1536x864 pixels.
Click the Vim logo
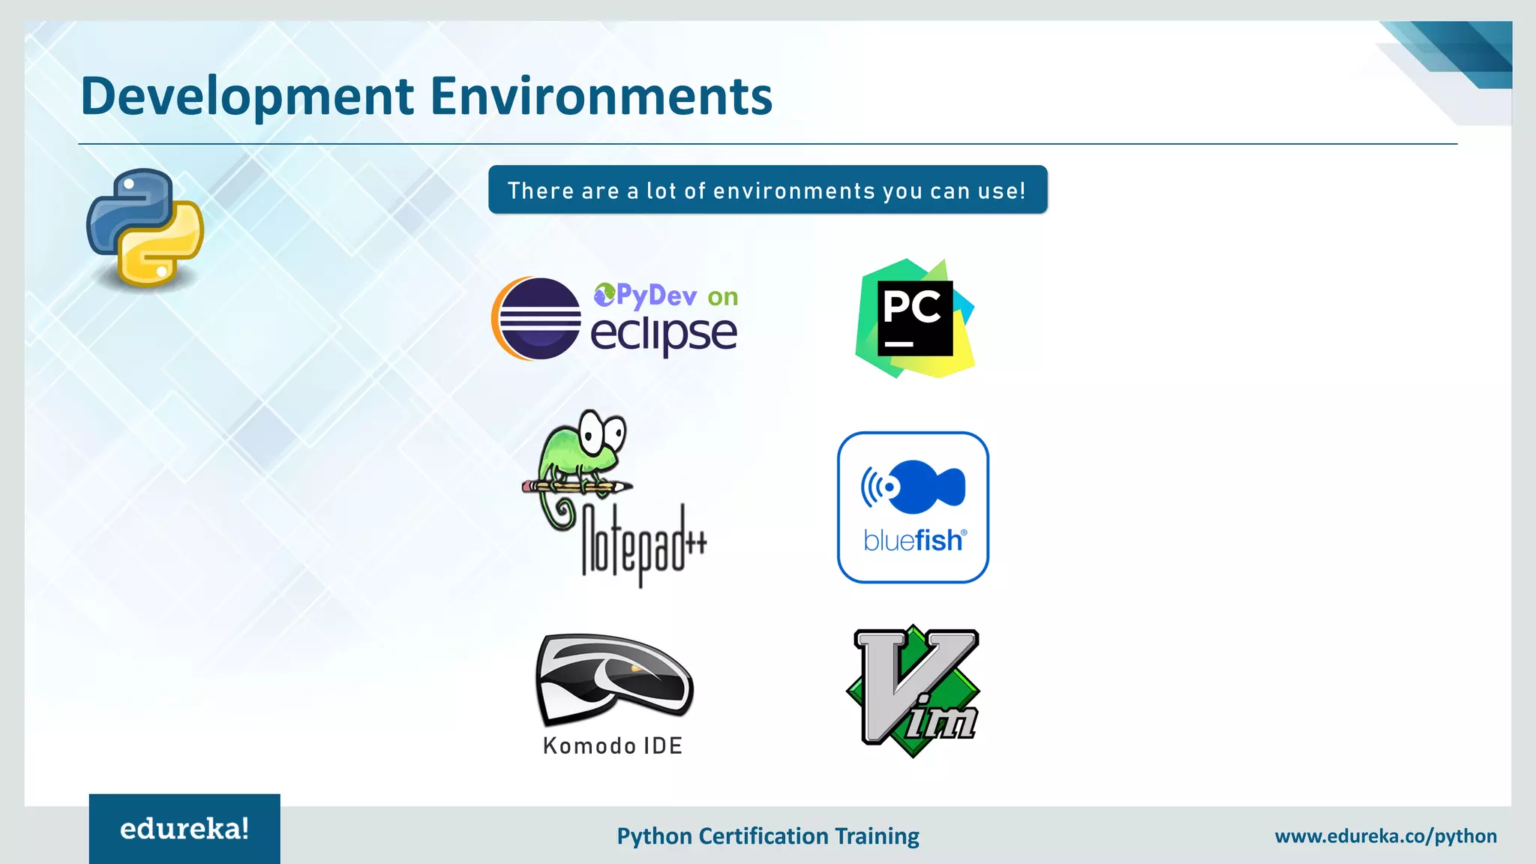pyautogui.click(x=913, y=691)
